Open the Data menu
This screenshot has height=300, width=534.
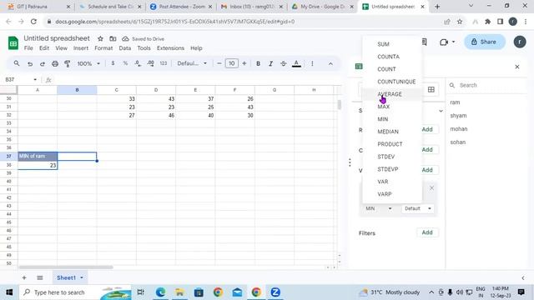point(125,48)
